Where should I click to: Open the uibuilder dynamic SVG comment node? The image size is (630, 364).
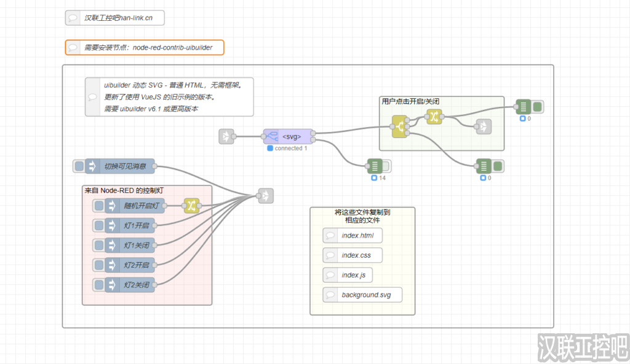pos(169,97)
